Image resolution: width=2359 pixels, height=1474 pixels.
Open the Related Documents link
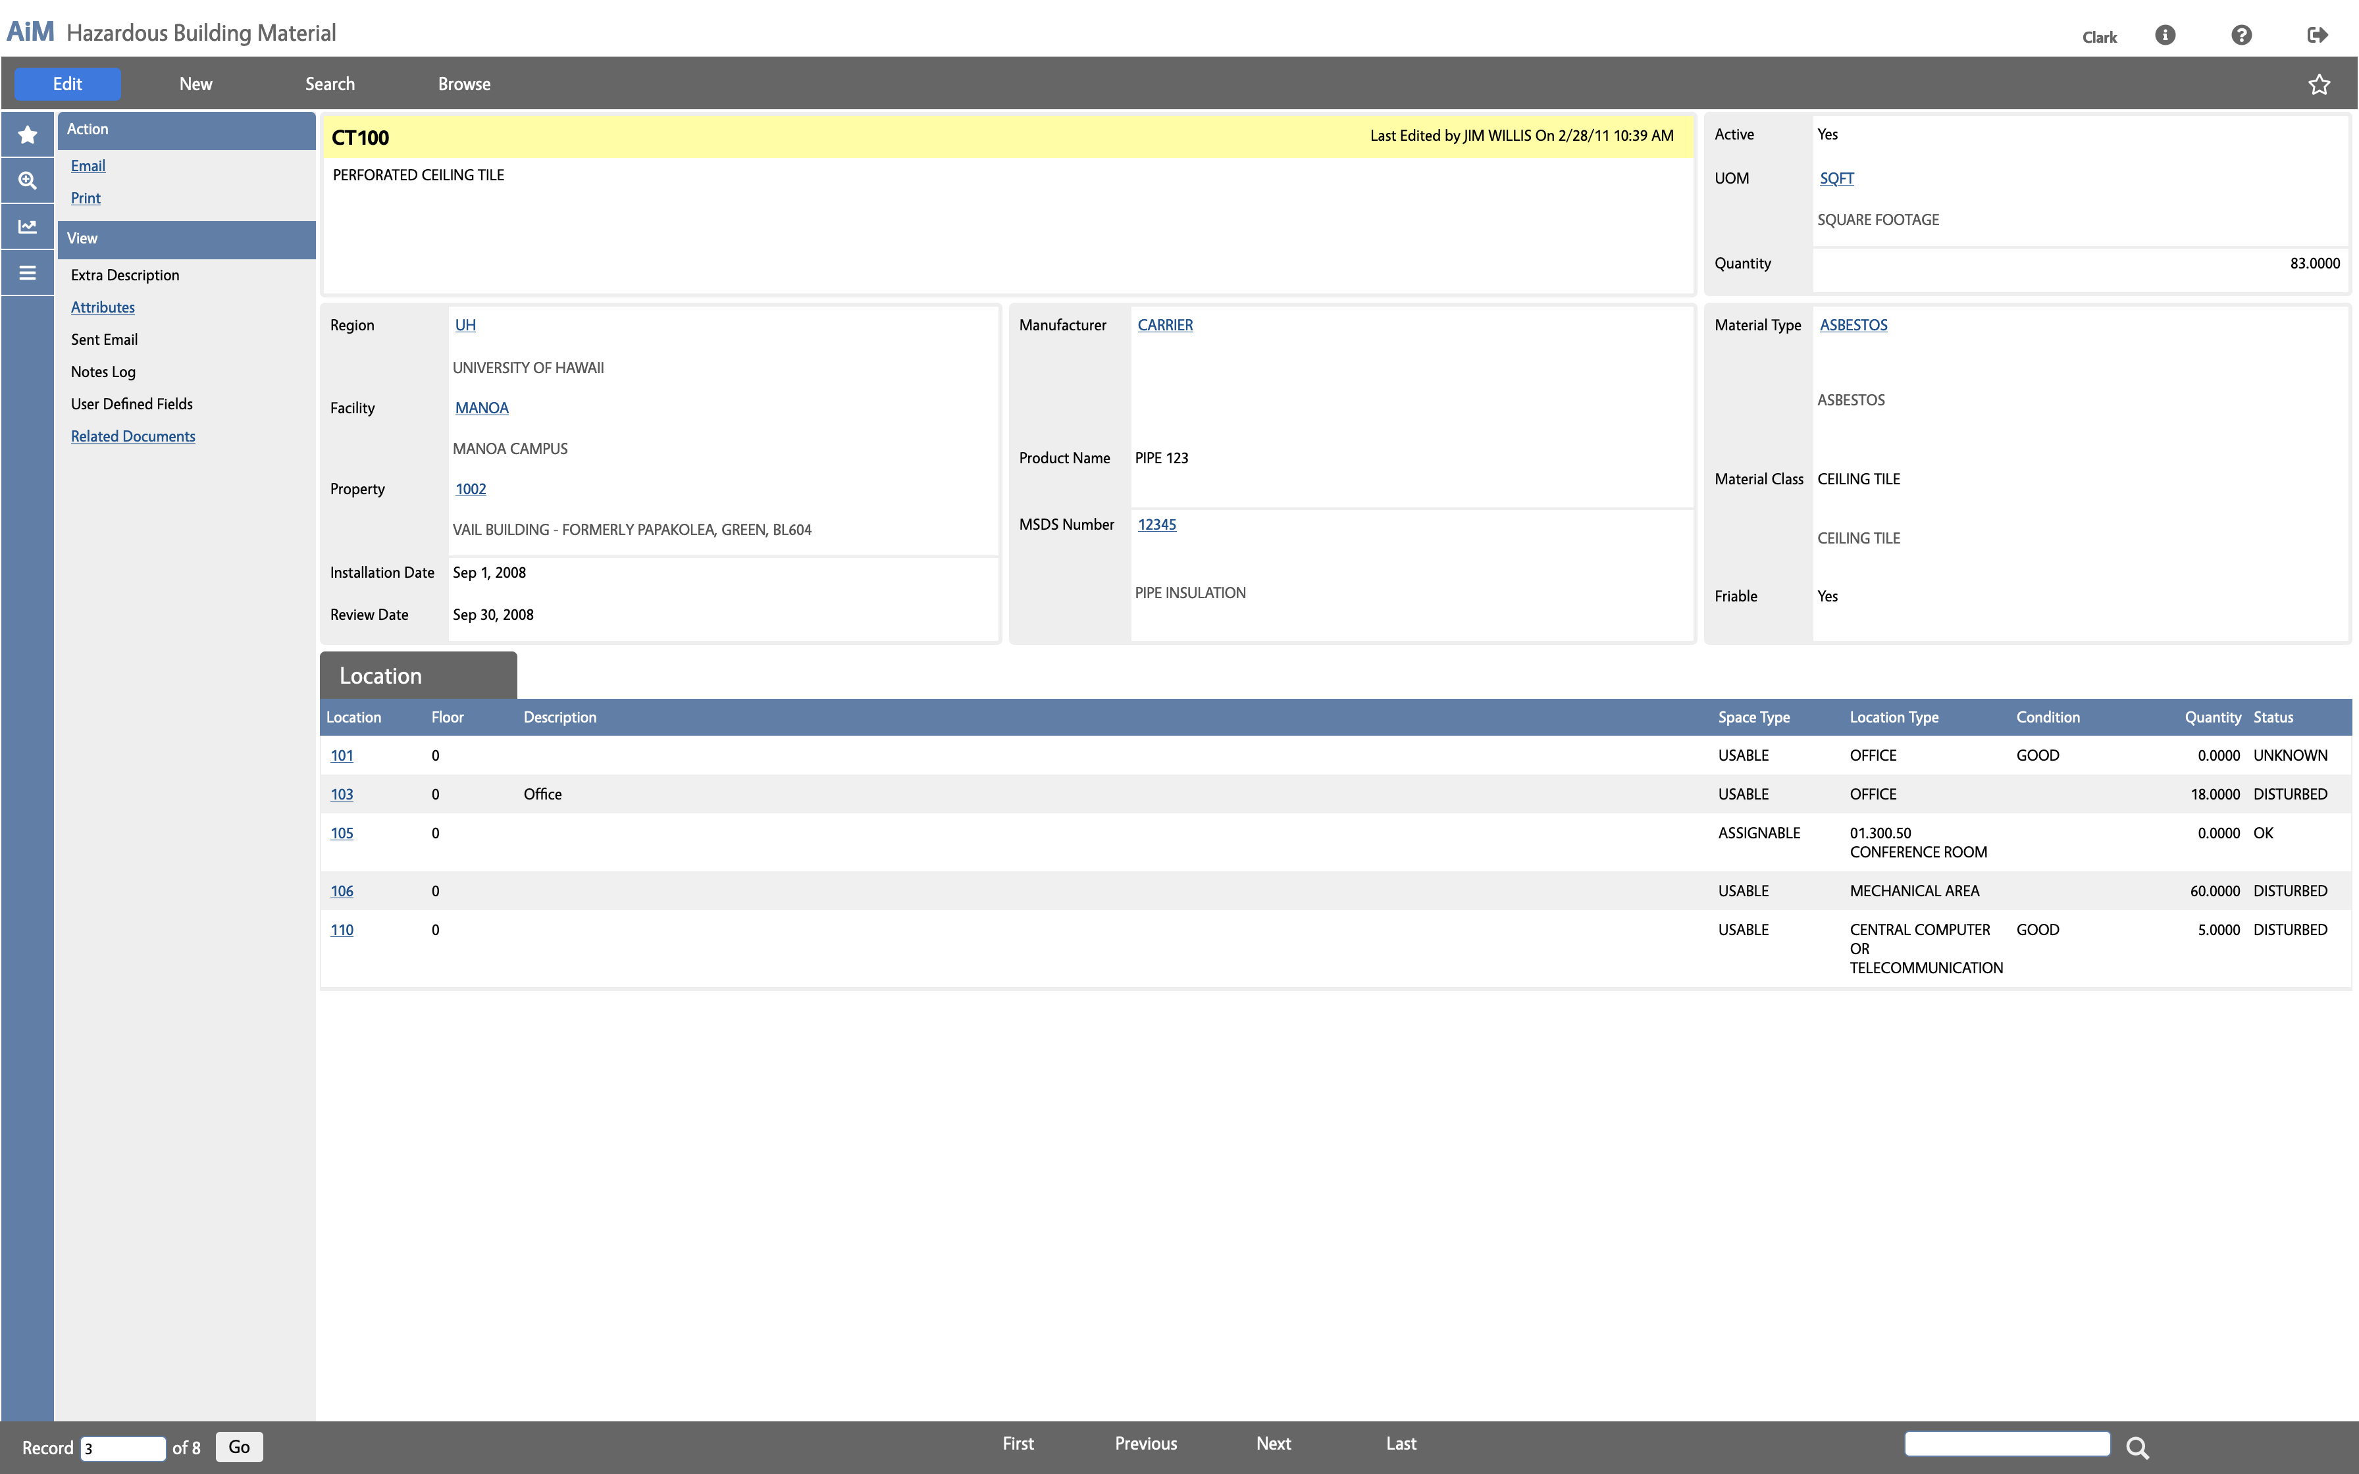[132, 436]
